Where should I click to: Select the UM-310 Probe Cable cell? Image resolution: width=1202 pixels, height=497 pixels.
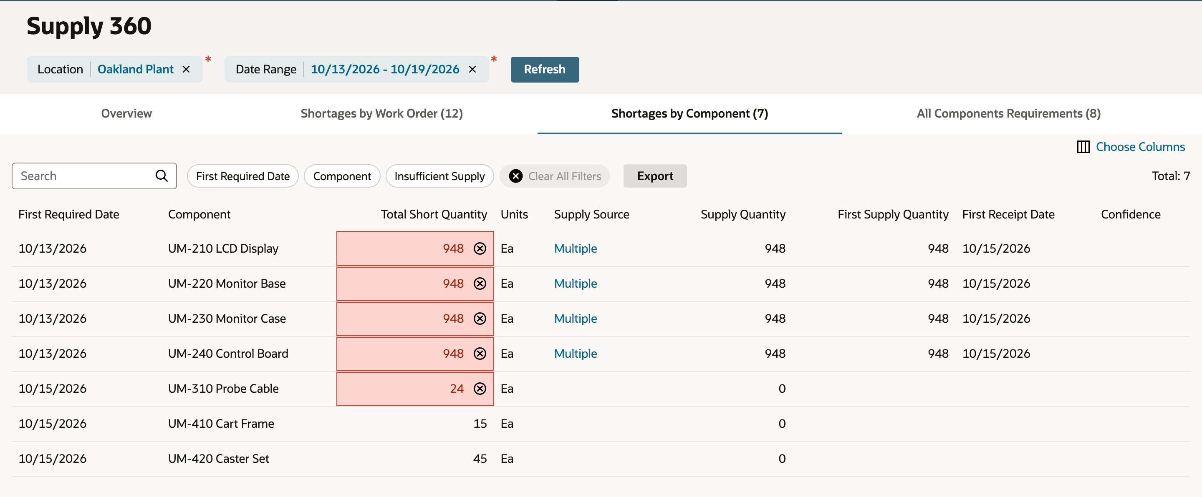pos(223,388)
